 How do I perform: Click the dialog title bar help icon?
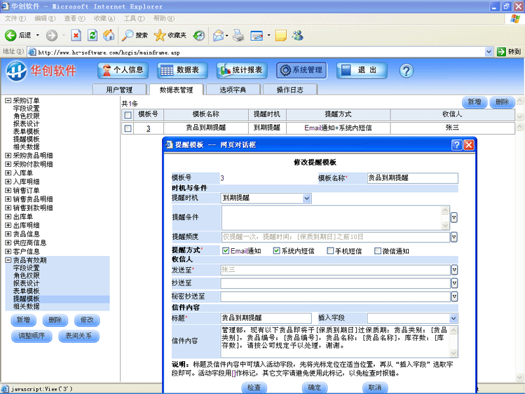pos(457,144)
